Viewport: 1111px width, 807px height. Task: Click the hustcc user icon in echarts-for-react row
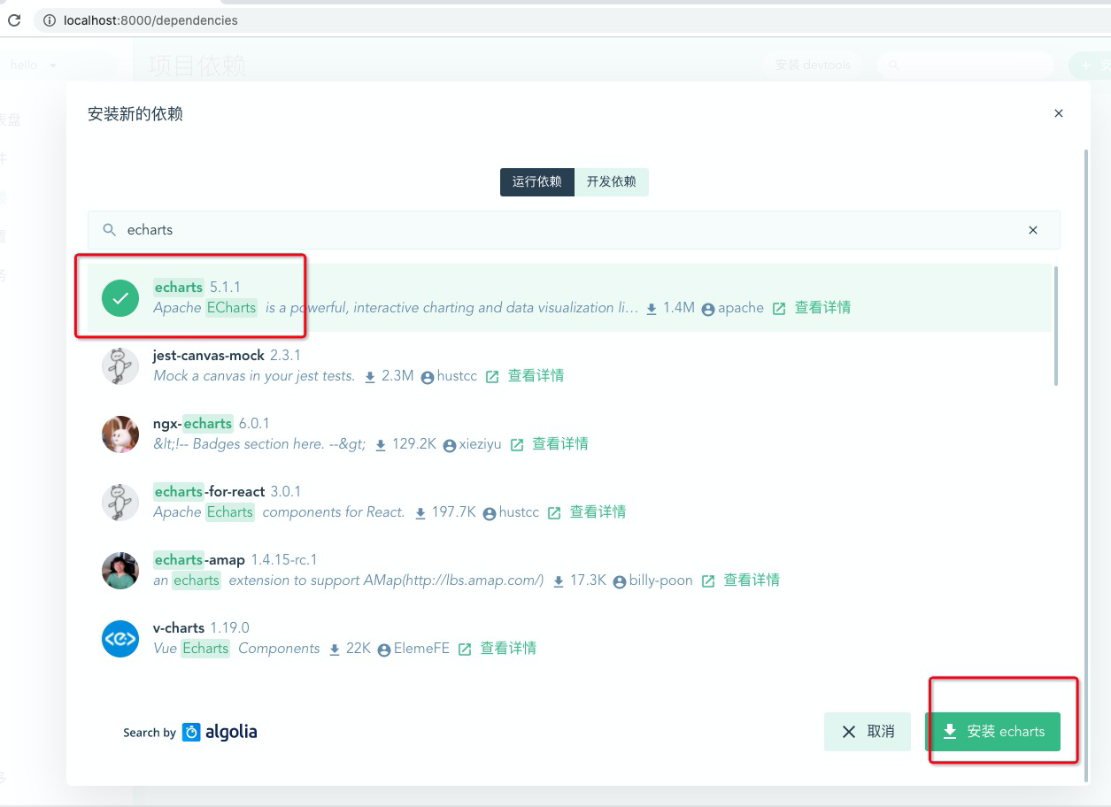coord(490,513)
